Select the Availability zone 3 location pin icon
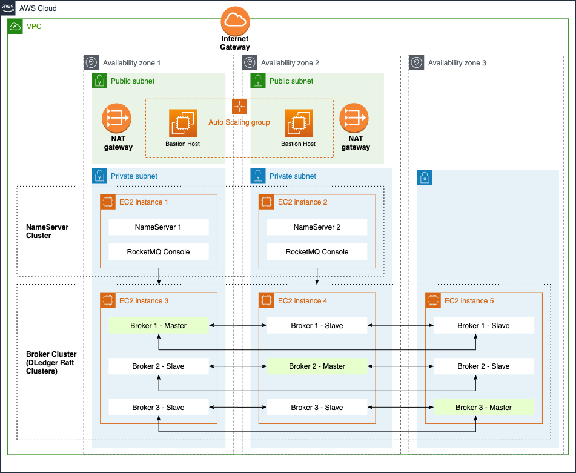 pos(417,62)
